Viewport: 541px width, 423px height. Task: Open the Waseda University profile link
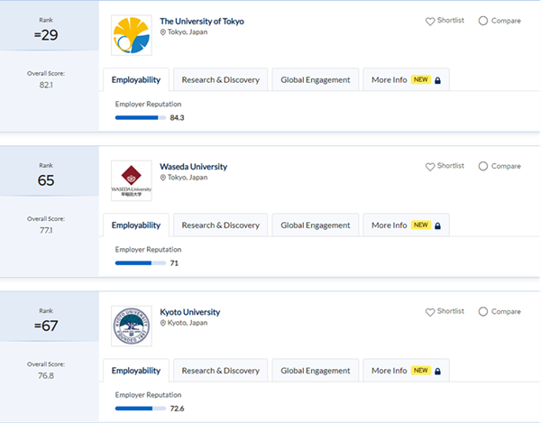194,167
